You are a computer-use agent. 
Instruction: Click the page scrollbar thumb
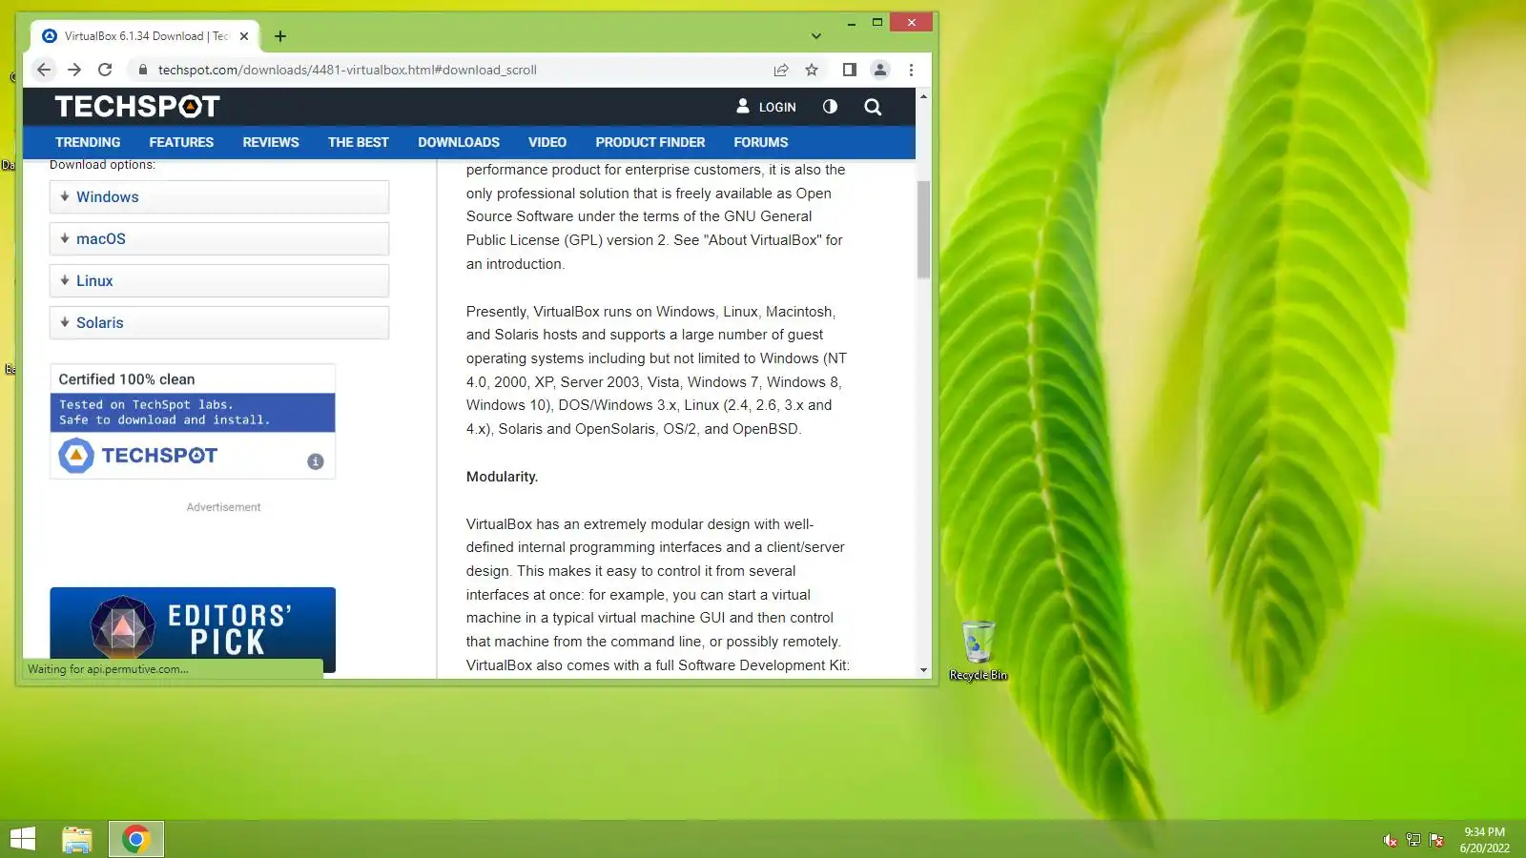point(923,229)
